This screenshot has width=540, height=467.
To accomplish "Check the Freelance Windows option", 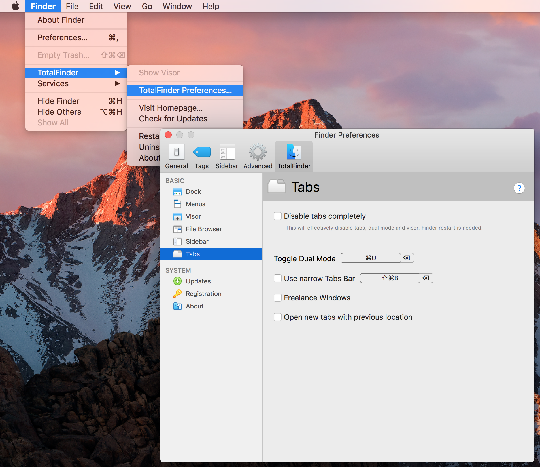I will click(x=278, y=298).
